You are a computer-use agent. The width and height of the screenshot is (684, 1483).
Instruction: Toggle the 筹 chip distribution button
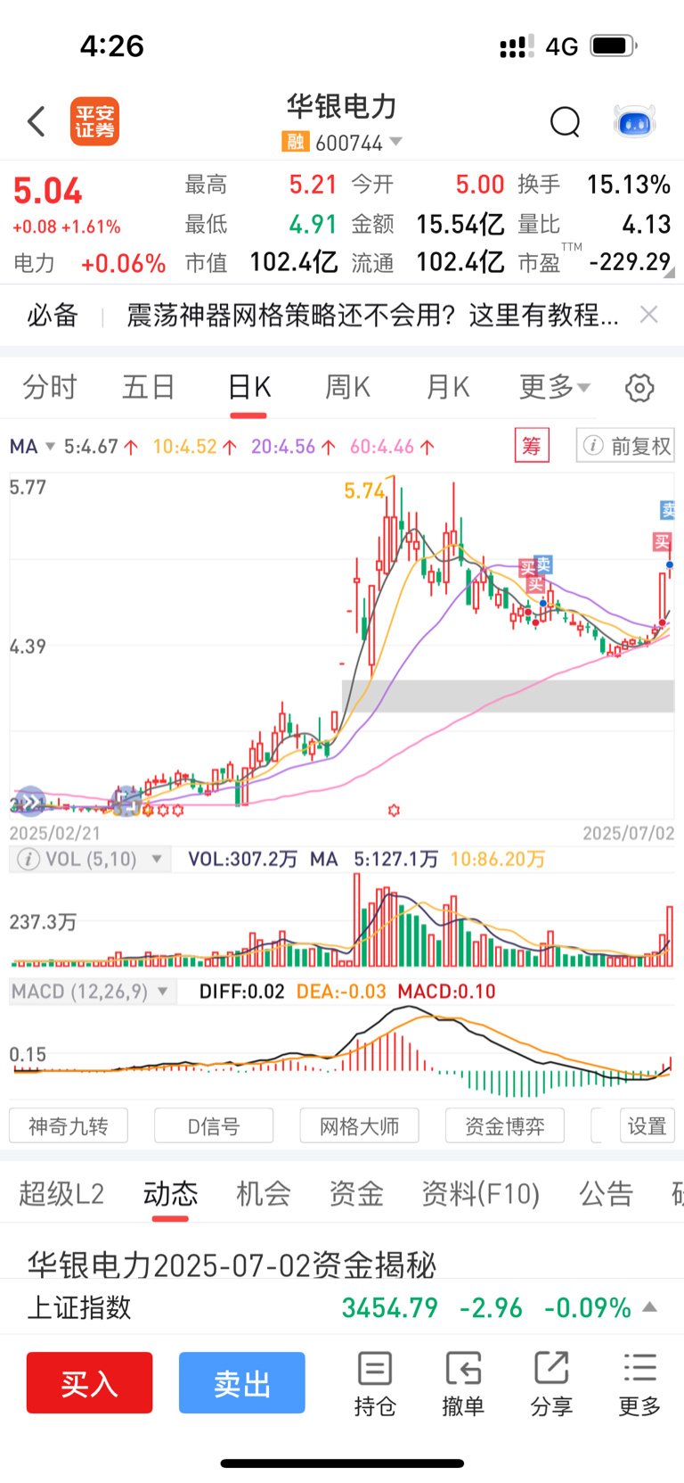click(x=532, y=445)
